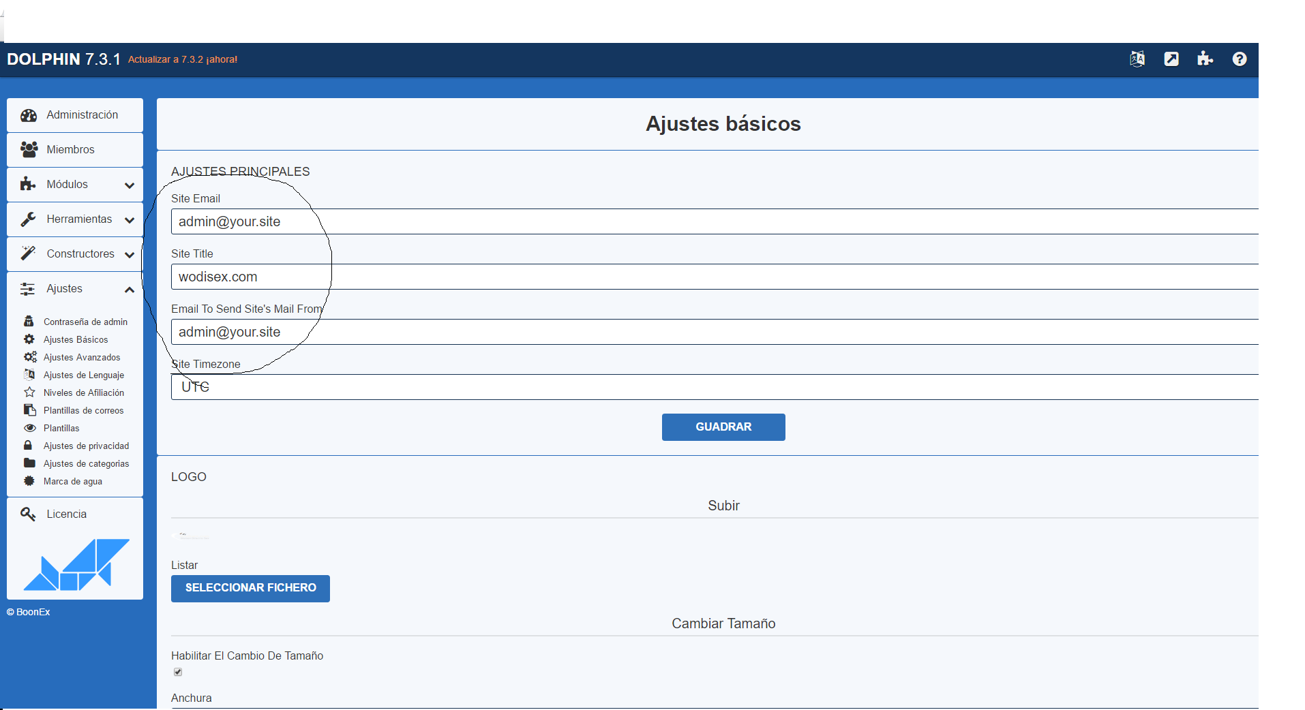The image size is (1305, 710).
Task: Click the GUADRAR save button
Action: point(723,427)
